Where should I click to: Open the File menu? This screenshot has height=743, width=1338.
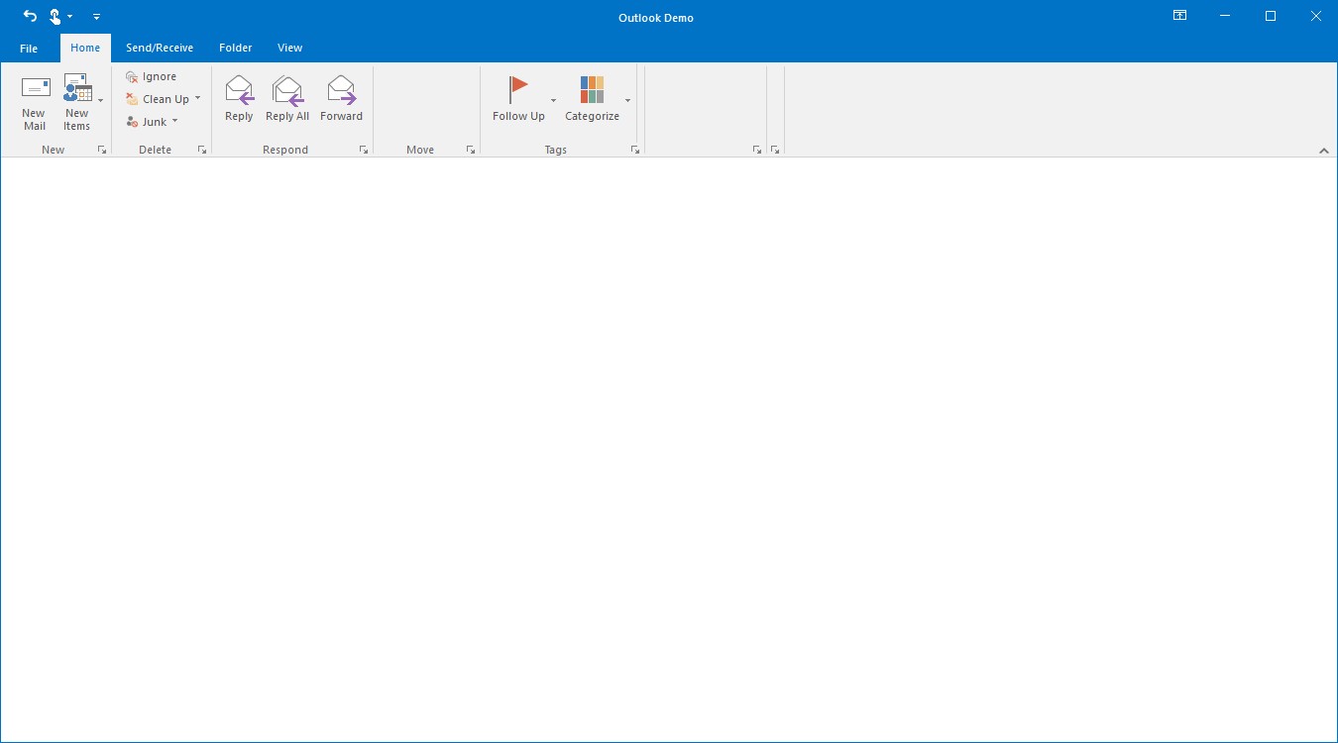coord(28,47)
